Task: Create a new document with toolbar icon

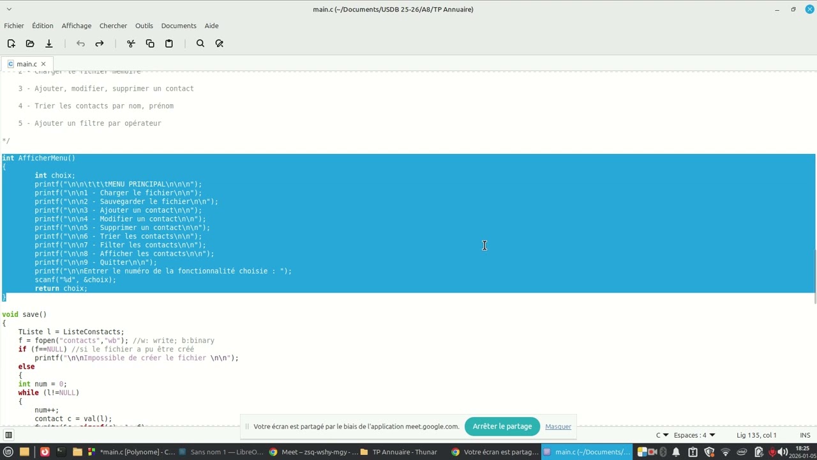Action: [11, 43]
